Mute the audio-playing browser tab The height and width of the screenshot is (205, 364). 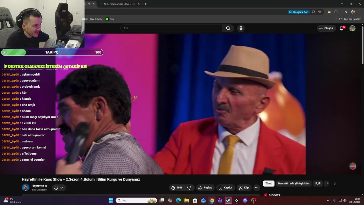[89, 4]
